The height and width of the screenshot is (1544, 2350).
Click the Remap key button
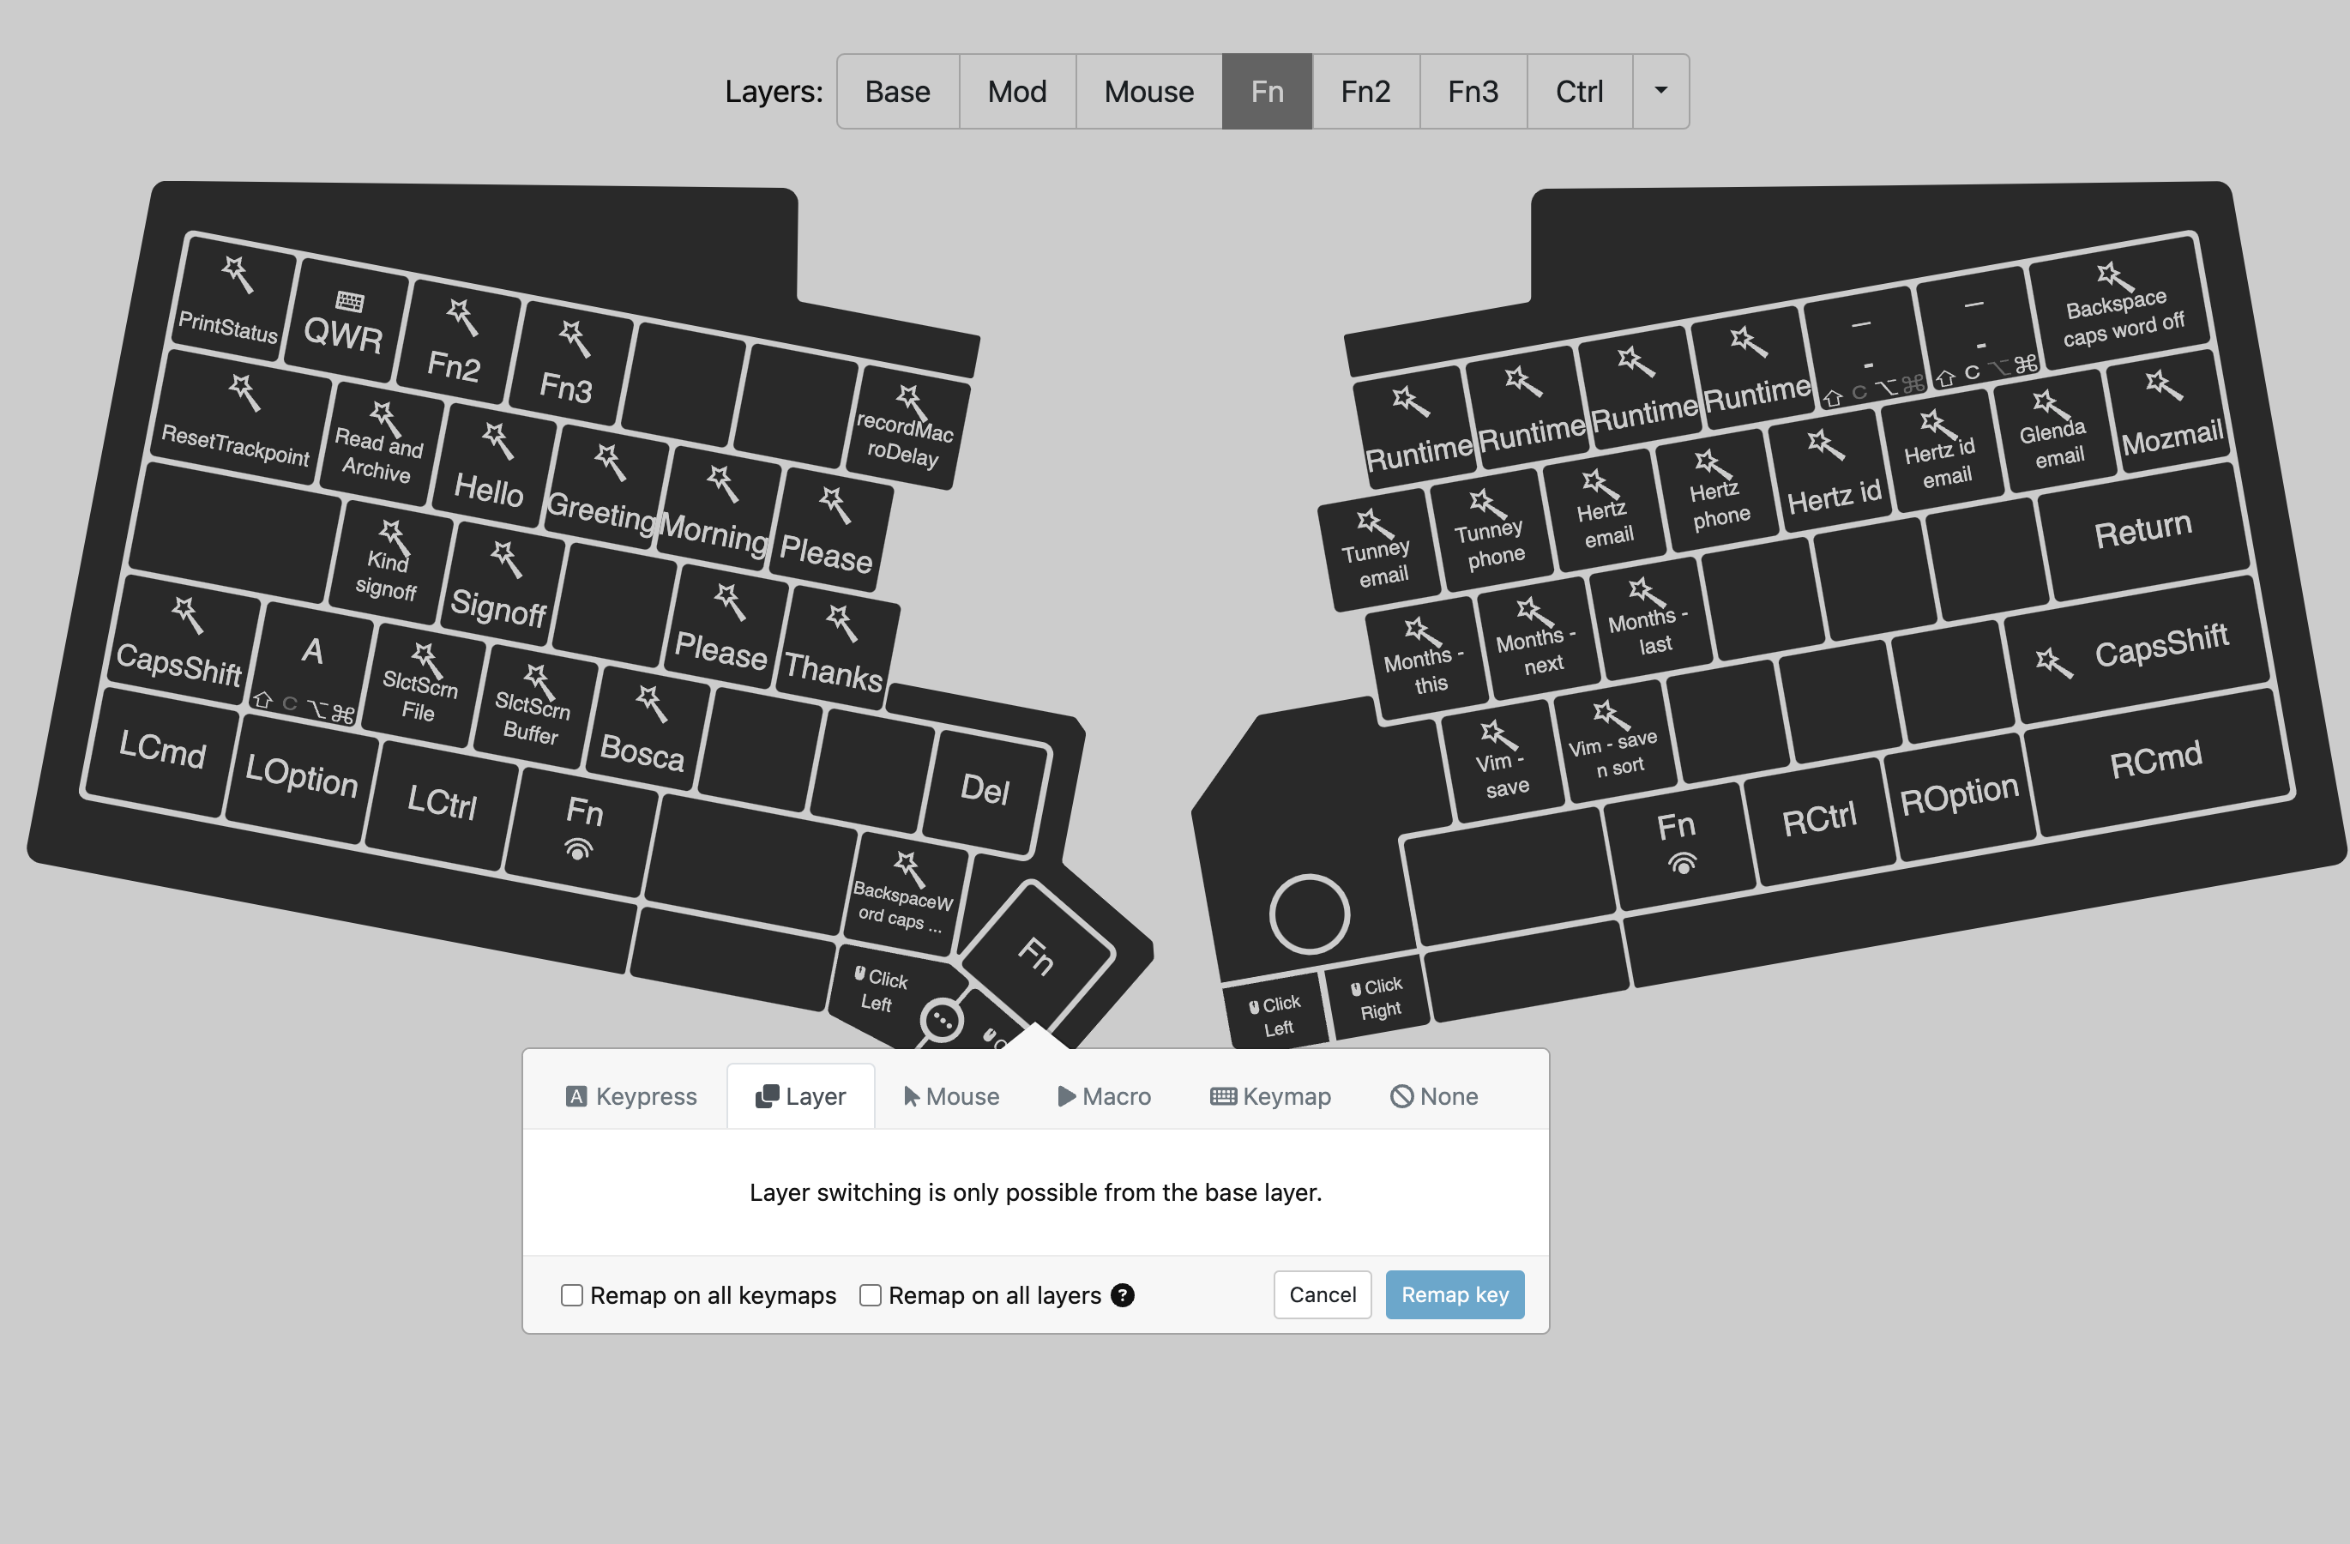click(x=1455, y=1294)
